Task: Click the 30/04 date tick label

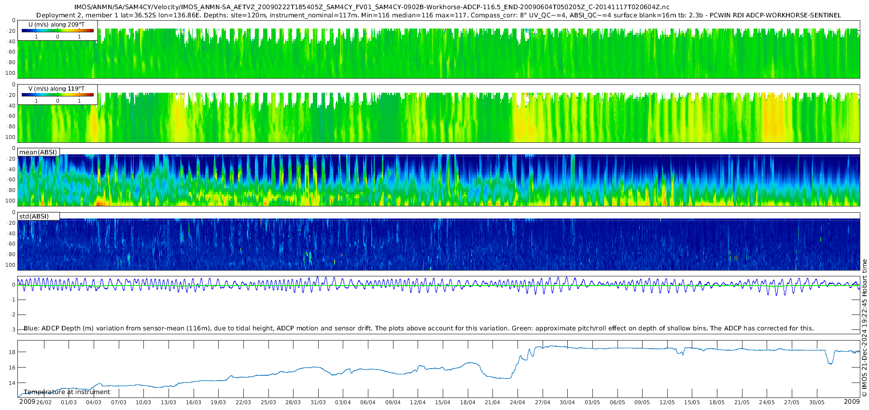Action: click(x=567, y=402)
